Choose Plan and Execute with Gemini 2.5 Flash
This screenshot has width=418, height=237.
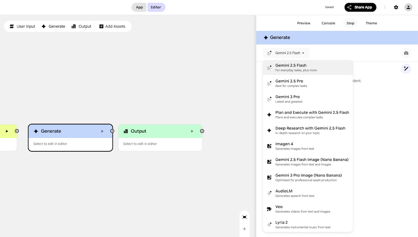point(308,115)
